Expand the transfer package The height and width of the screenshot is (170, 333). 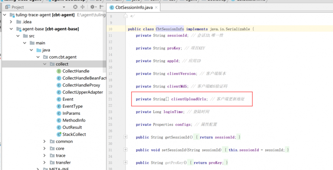(x=45, y=162)
